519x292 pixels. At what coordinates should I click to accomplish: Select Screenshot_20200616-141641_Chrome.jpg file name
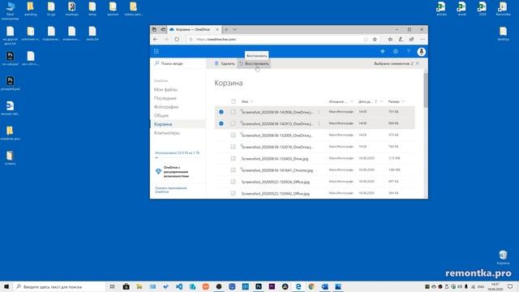point(277,170)
